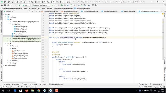Open the Android project view dropdown
This screenshot has width=166, height=93.
(9, 11)
